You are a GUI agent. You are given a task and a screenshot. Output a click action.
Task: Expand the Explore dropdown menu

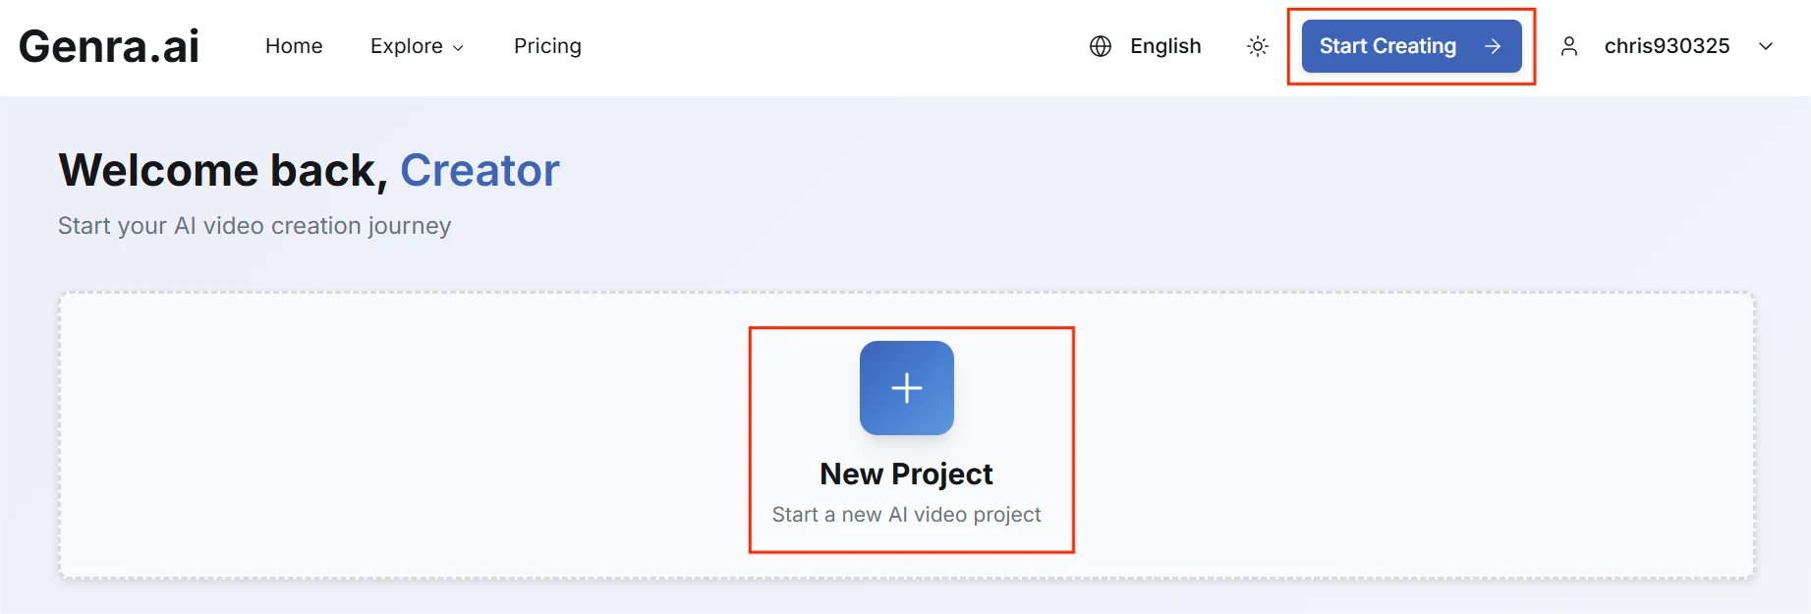click(417, 46)
